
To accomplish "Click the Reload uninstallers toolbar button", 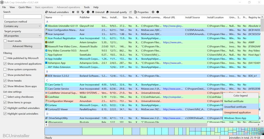I will [57, 12].
